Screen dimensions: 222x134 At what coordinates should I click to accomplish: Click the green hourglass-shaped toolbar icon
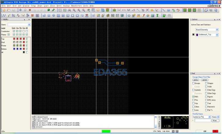pyautogui.click(x=157, y=16)
